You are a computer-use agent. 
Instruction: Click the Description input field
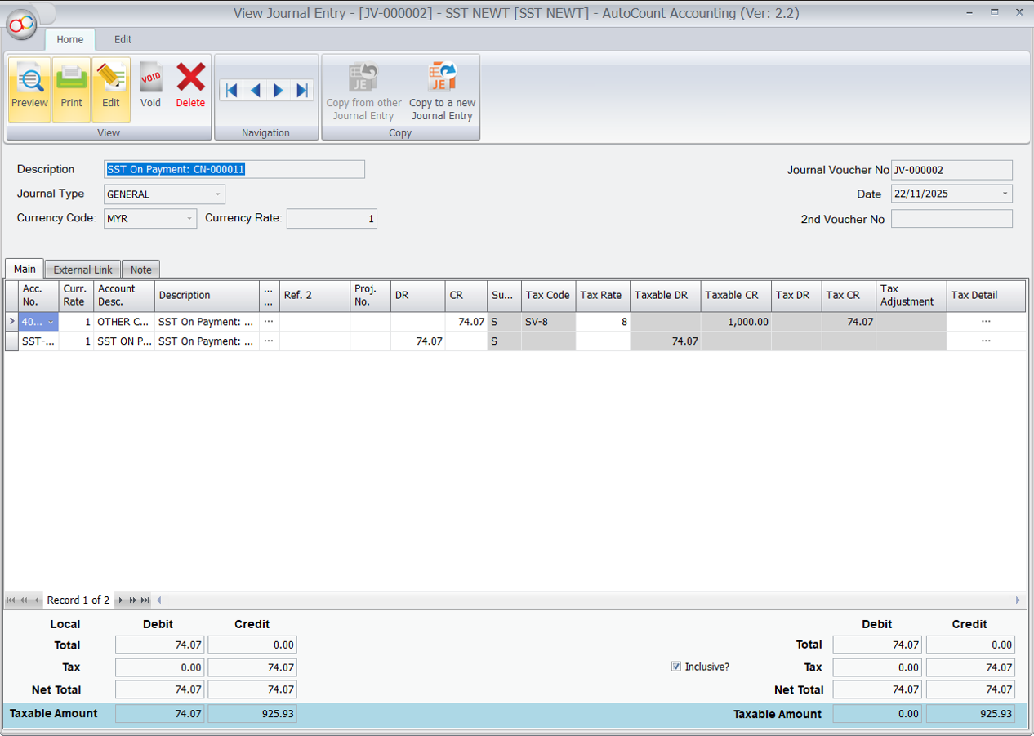tap(234, 169)
